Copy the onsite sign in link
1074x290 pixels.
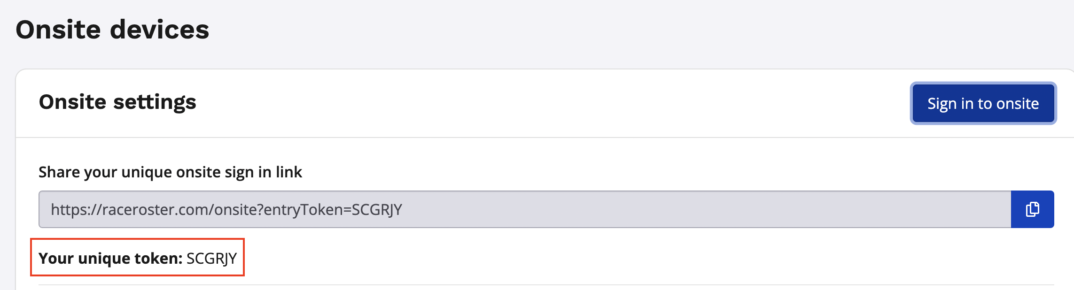[1032, 209]
